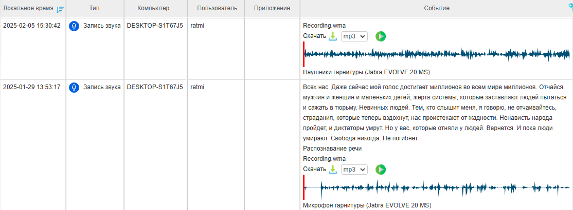Click the Компьютер column header

click(x=153, y=8)
